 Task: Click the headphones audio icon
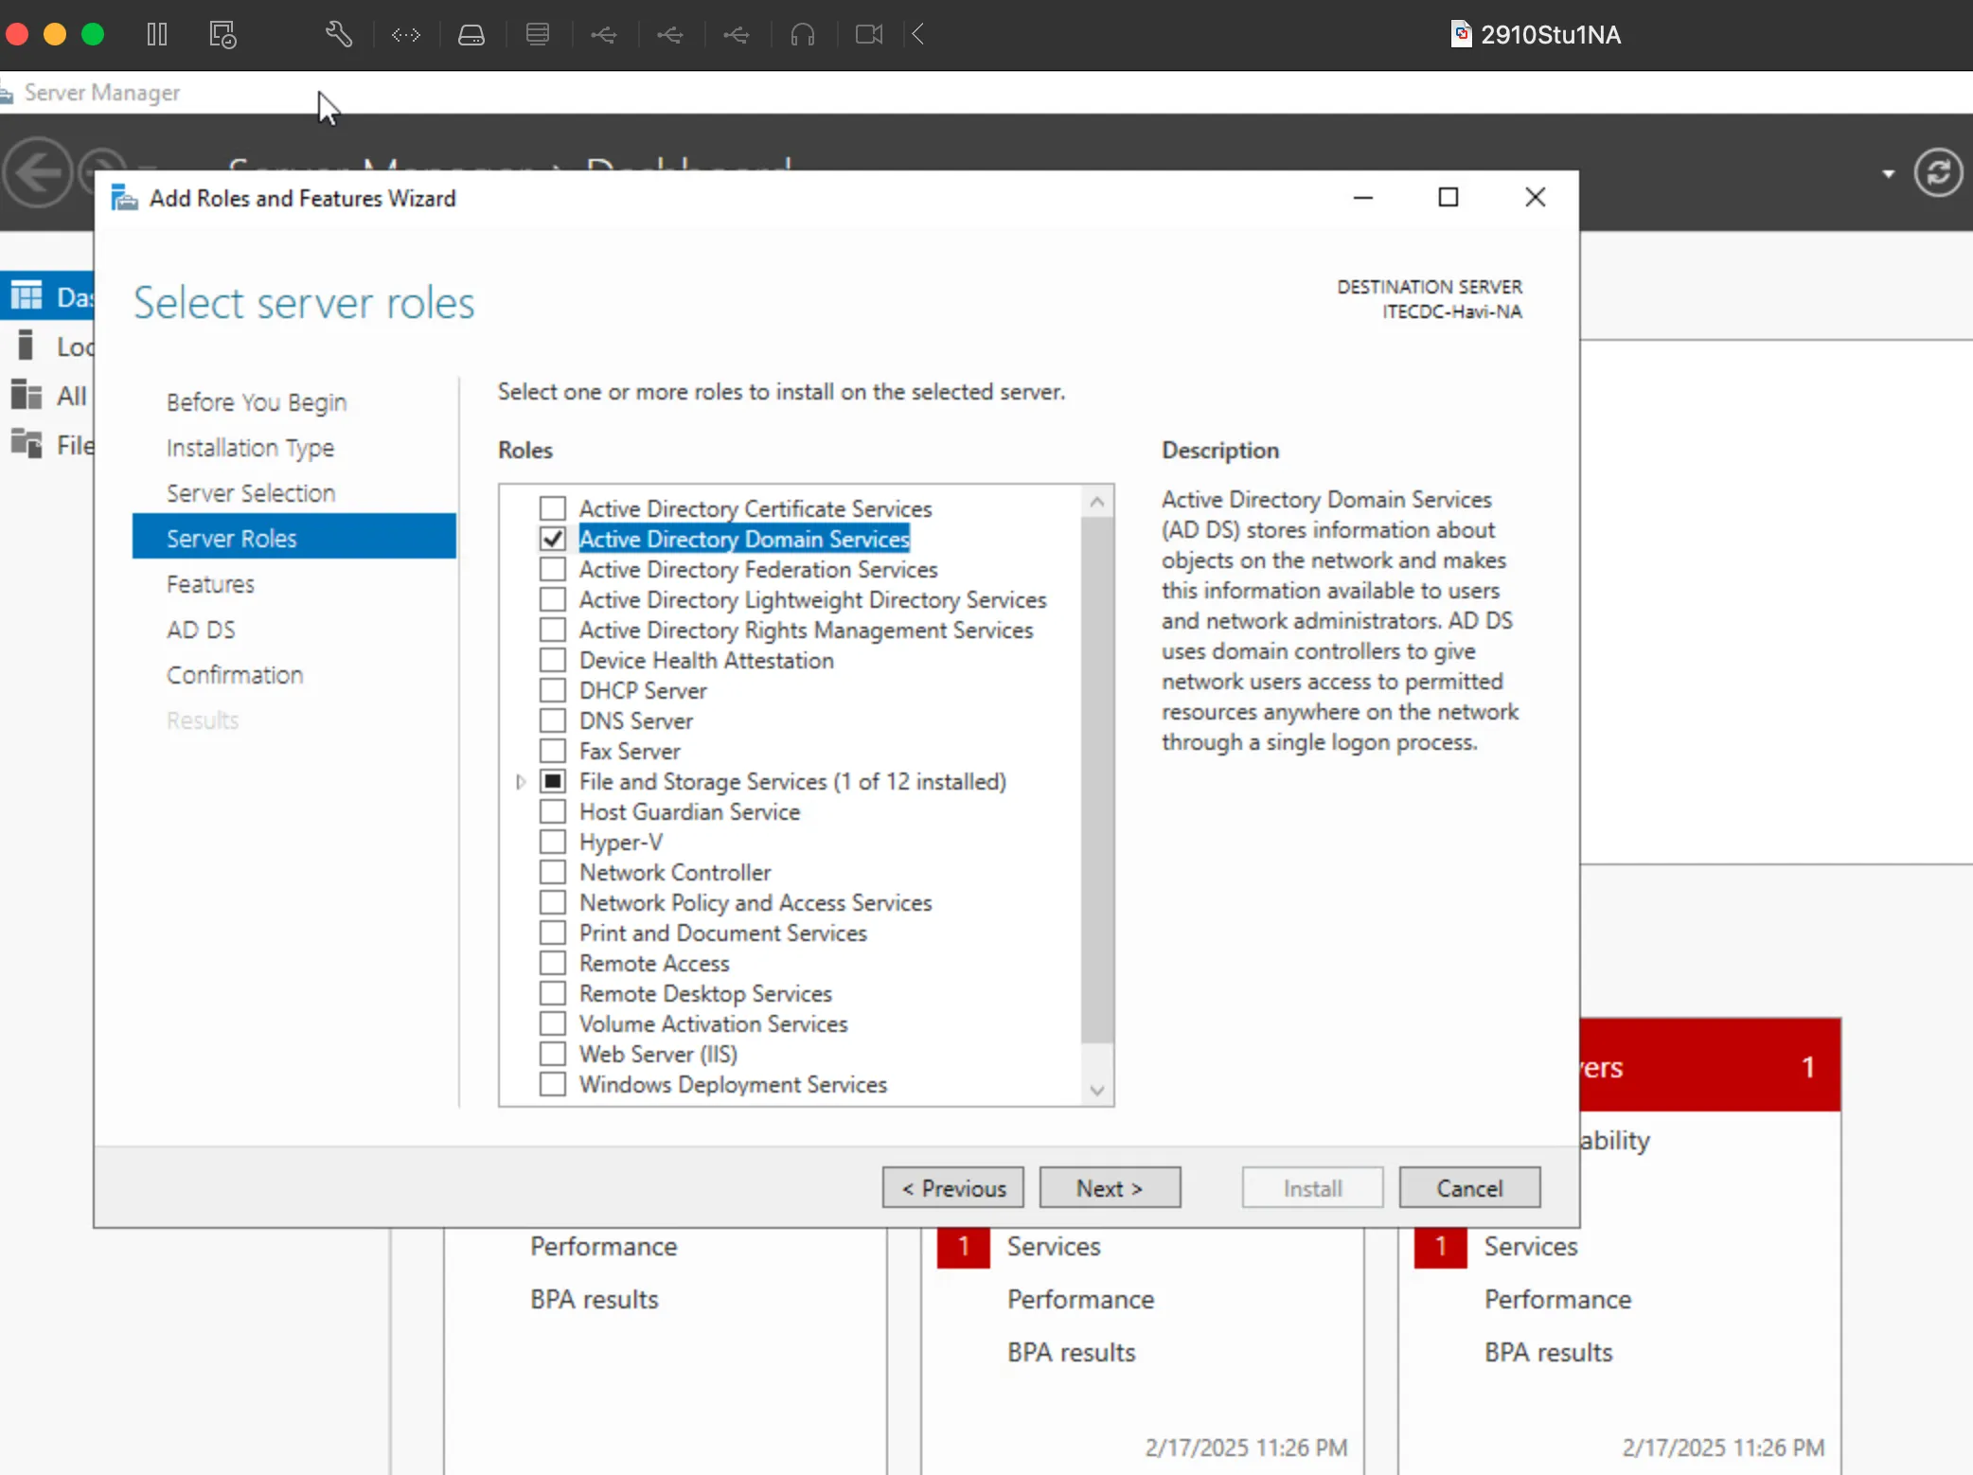(x=803, y=35)
